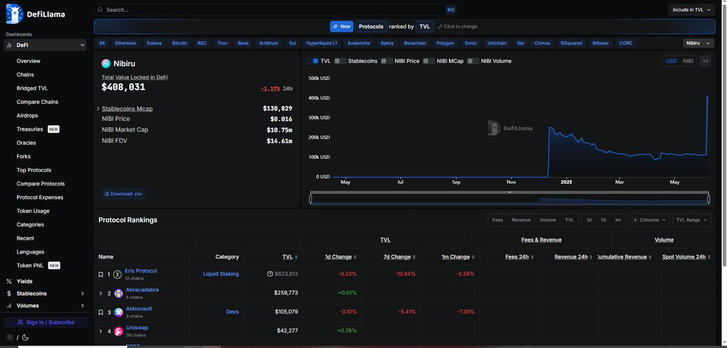Switch chart denomination to NIBI
Image resolution: width=727 pixels, height=348 pixels.
click(x=688, y=61)
